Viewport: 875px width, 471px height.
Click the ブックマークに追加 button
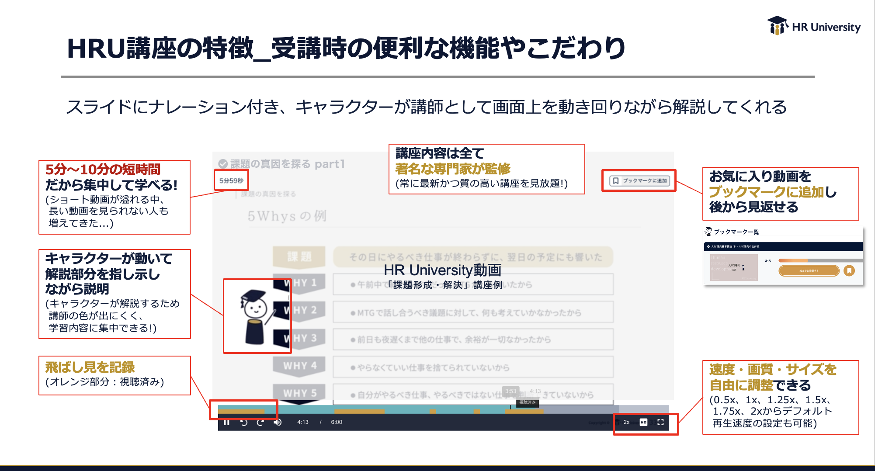click(x=639, y=181)
